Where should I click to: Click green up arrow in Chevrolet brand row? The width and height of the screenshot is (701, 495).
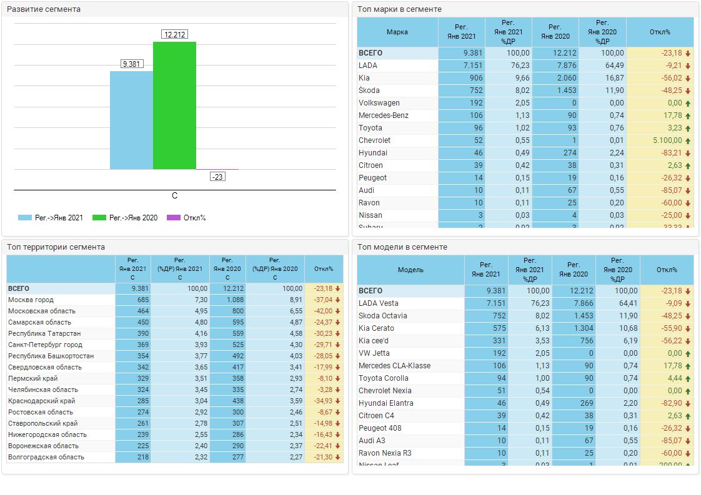click(x=688, y=140)
